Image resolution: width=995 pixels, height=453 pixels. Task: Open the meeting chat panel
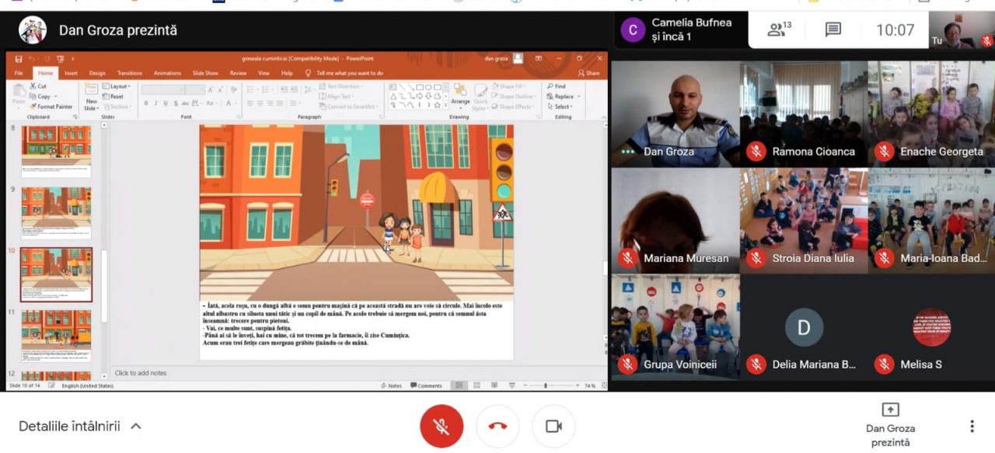[x=833, y=30]
